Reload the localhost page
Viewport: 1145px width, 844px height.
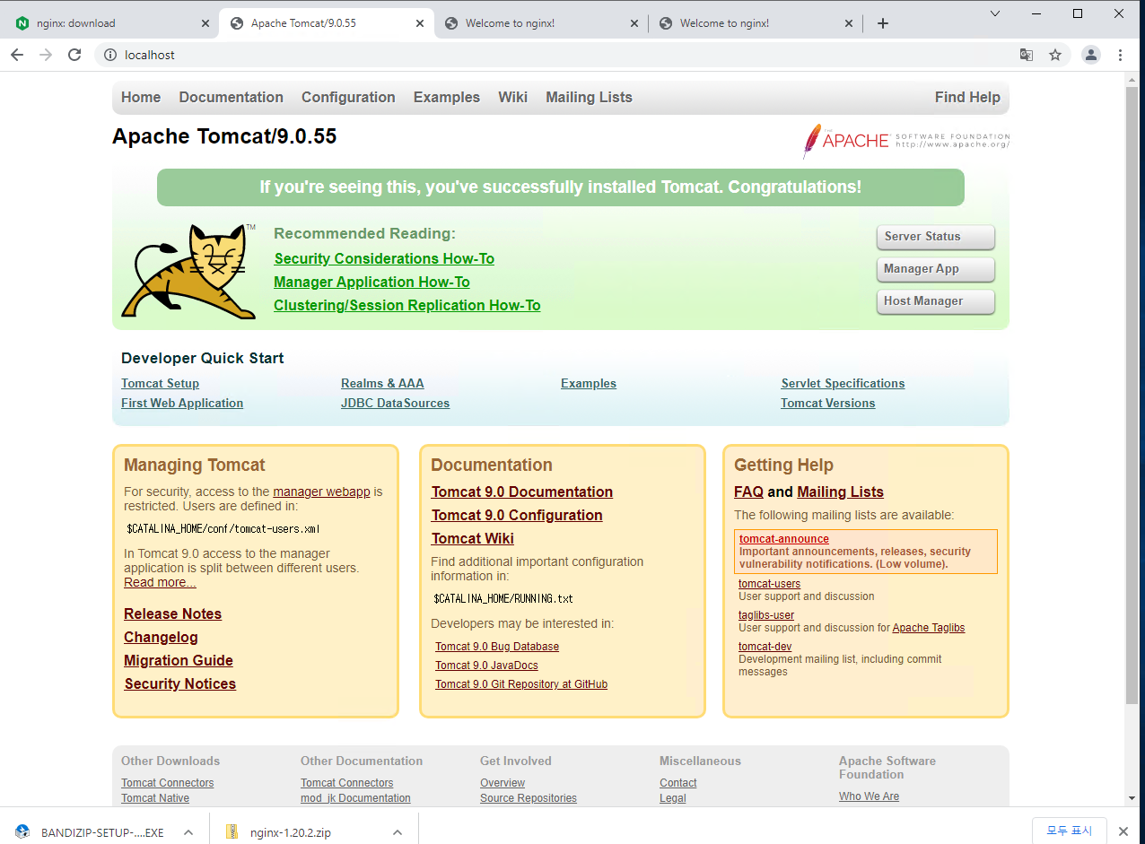[74, 55]
